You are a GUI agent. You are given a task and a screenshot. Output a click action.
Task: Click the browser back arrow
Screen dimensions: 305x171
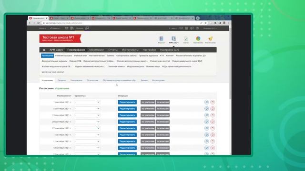(x=30, y=23)
